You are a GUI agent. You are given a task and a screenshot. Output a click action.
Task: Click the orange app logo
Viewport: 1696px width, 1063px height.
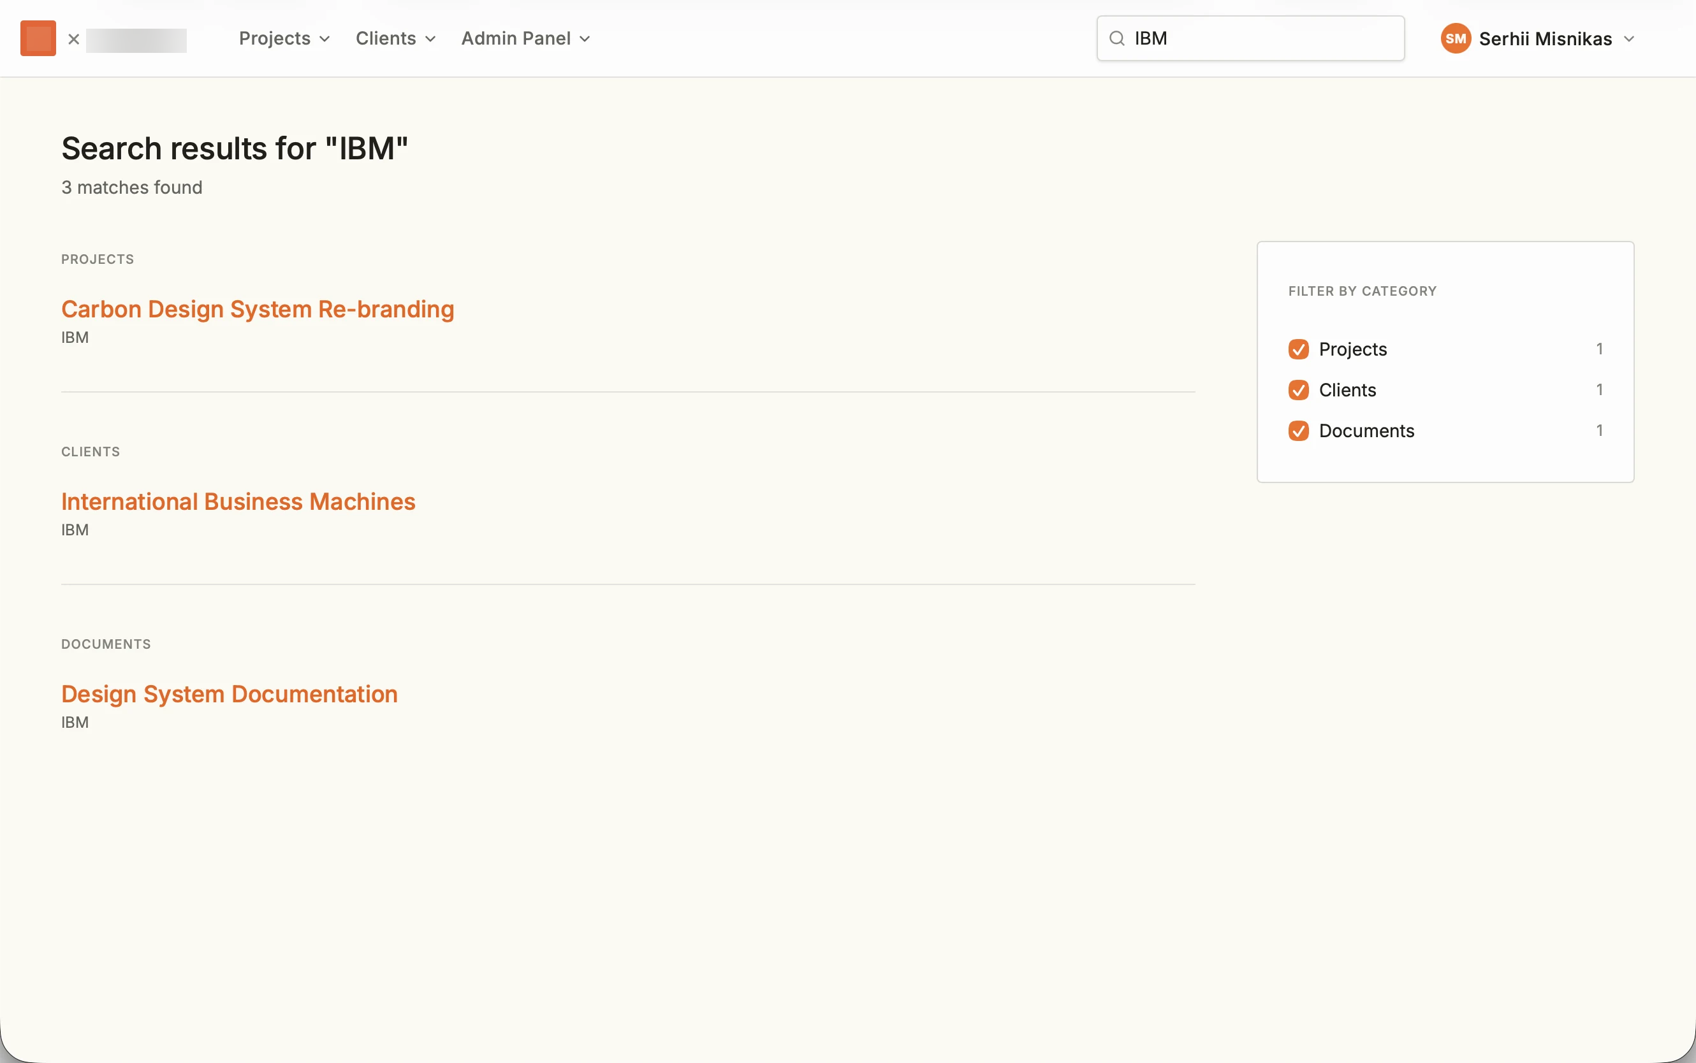(x=38, y=38)
